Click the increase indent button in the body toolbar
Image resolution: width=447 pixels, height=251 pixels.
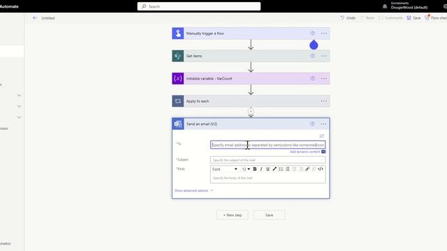click(x=301, y=169)
